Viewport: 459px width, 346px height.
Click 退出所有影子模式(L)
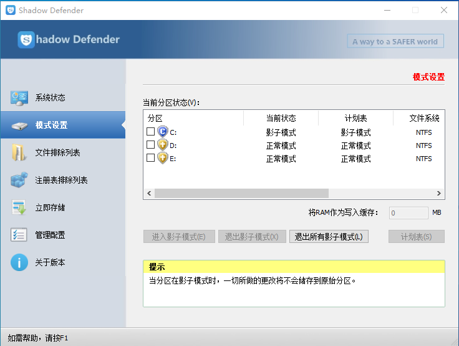click(x=329, y=237)
